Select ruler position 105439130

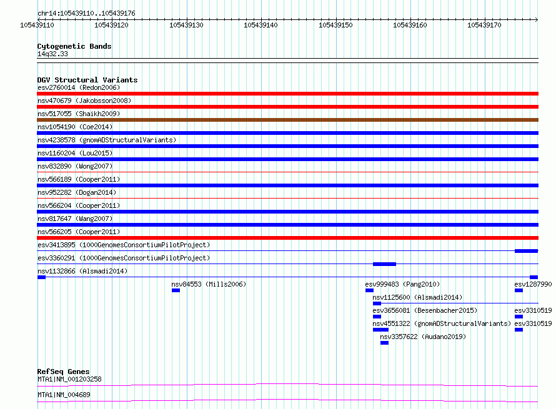(x=186, y=25)
